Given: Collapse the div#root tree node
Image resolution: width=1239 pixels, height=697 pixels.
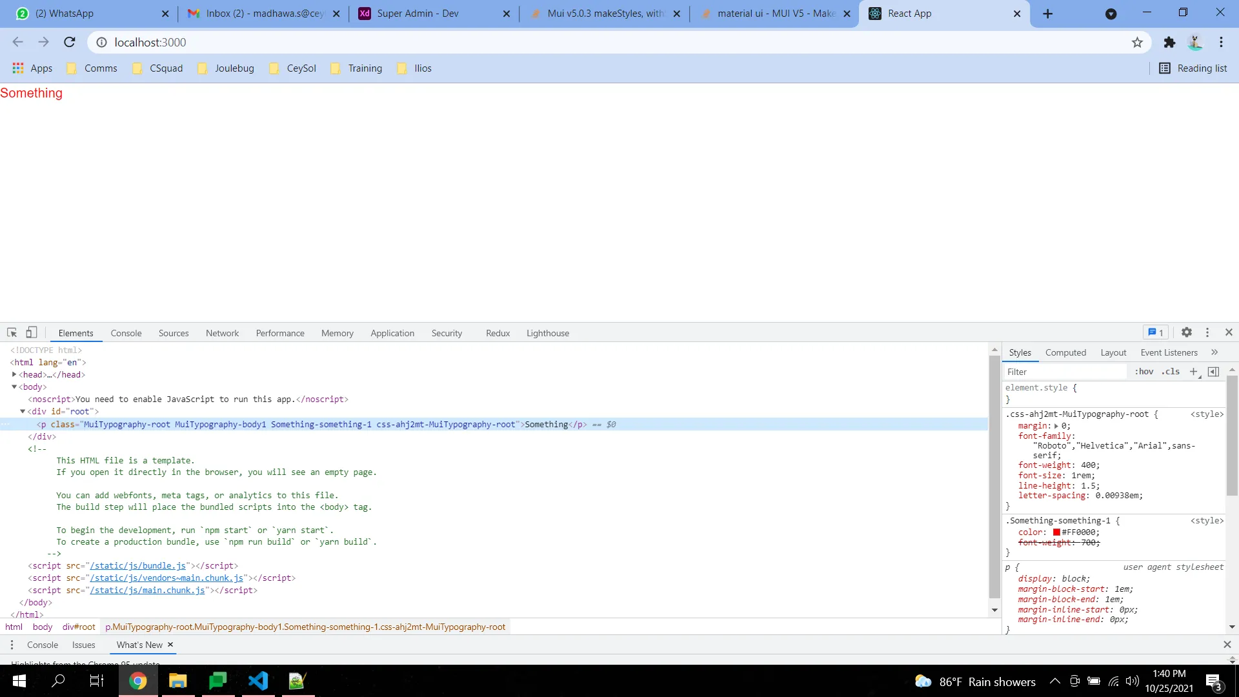Looking at the screenshot, I should coord(23,411).
